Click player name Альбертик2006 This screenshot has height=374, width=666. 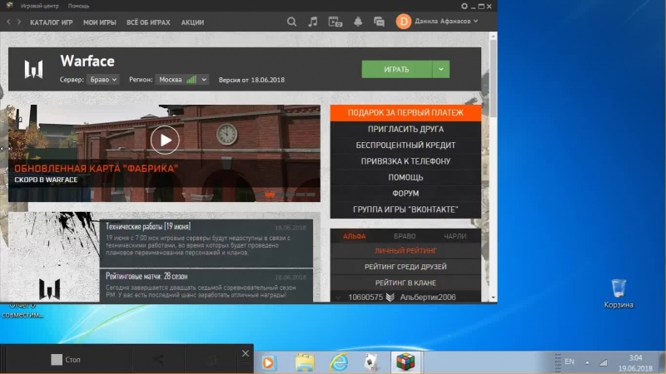[428, 298]
